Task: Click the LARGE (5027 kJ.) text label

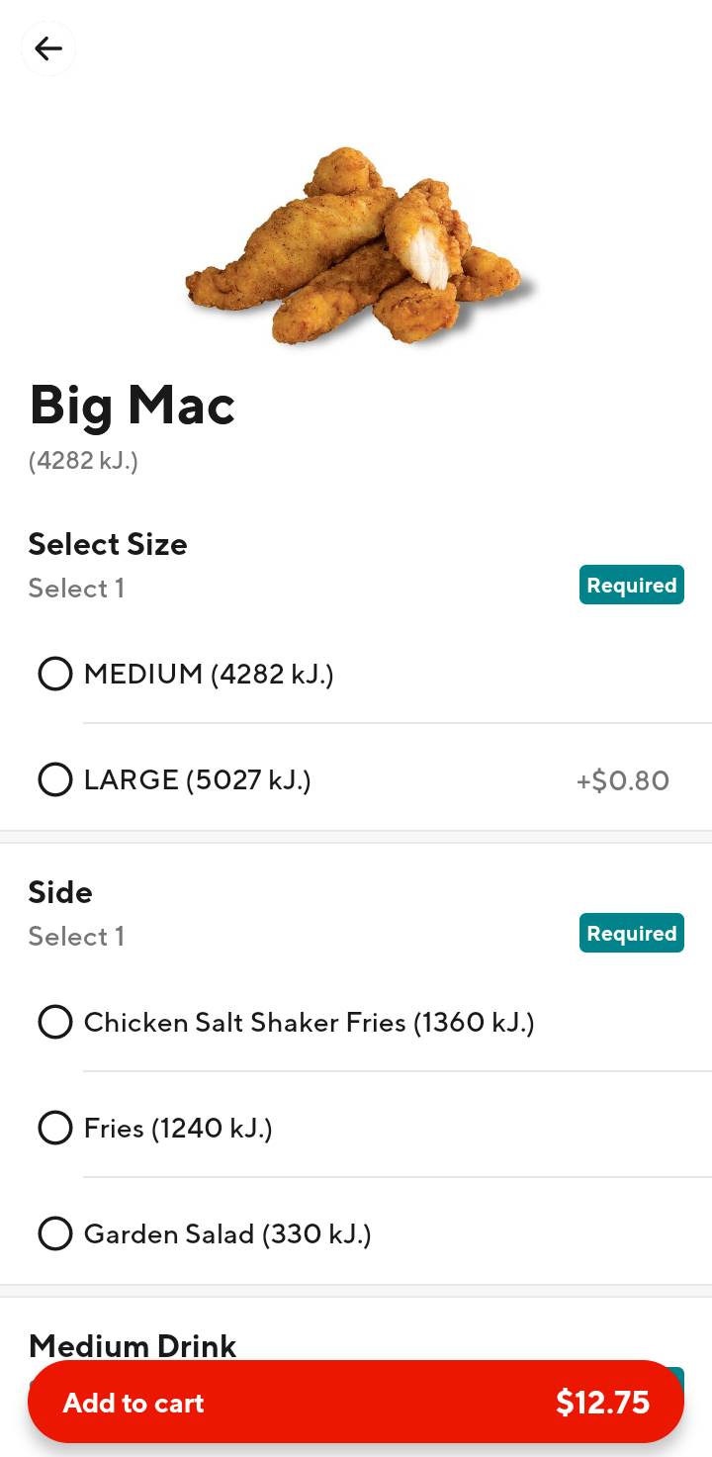Action: 197,779
